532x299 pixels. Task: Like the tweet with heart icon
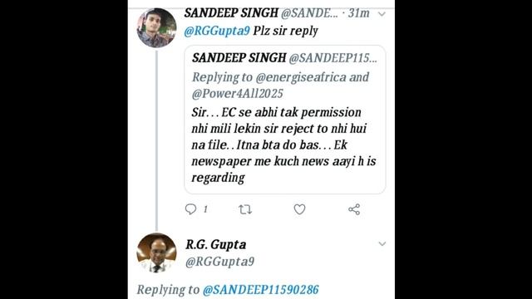click(x=299, y=209)
